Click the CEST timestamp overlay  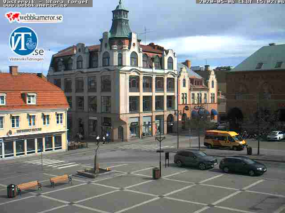(242, 2)
